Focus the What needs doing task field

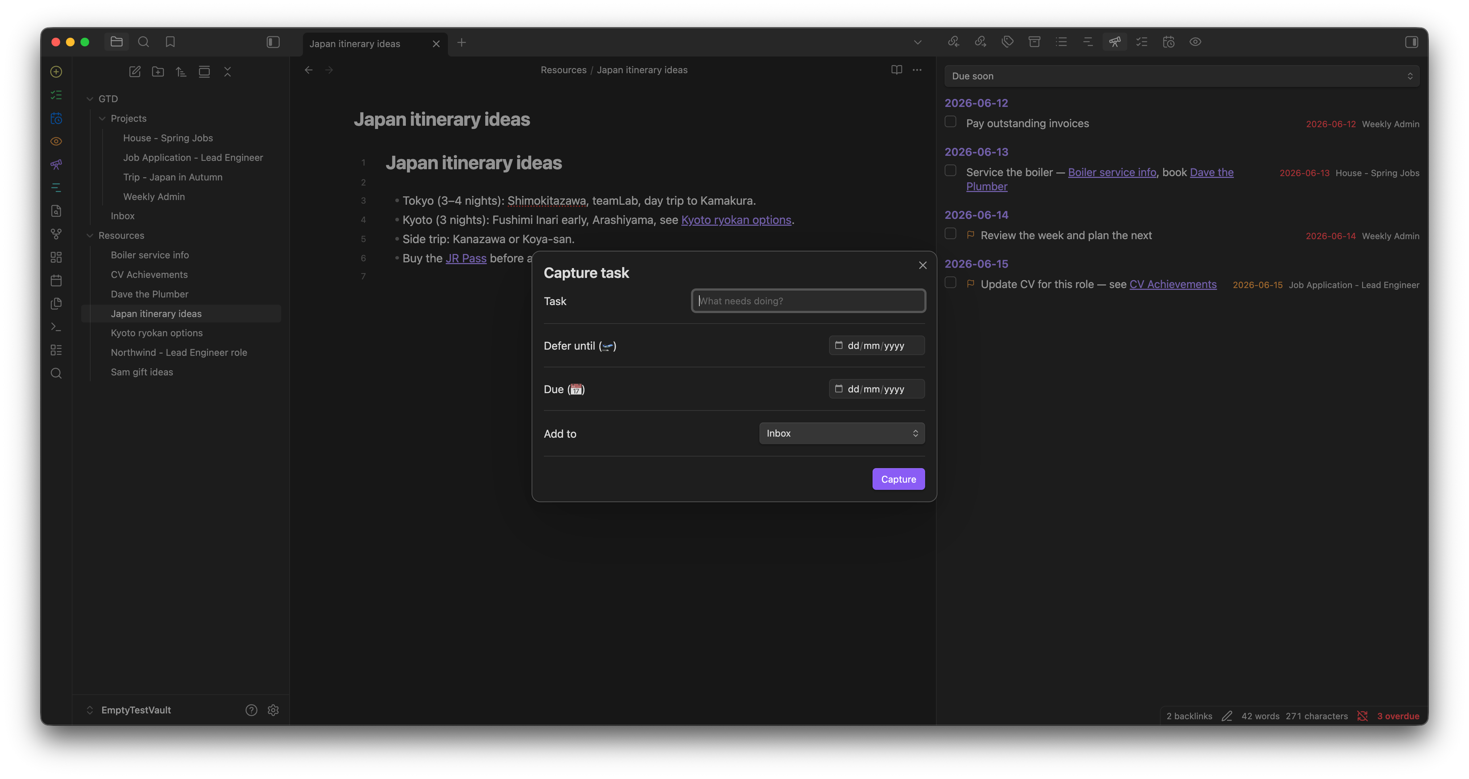808,301
